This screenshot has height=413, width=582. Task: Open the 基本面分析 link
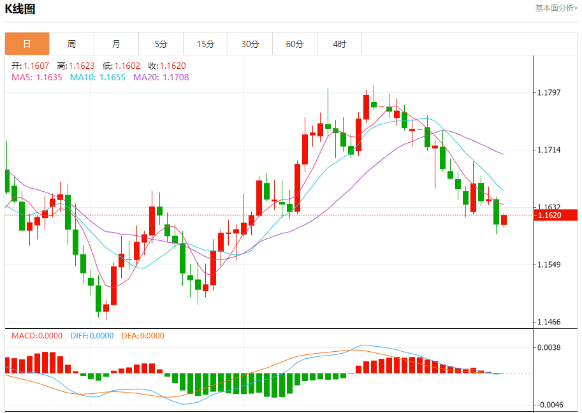tap(556, 8)
